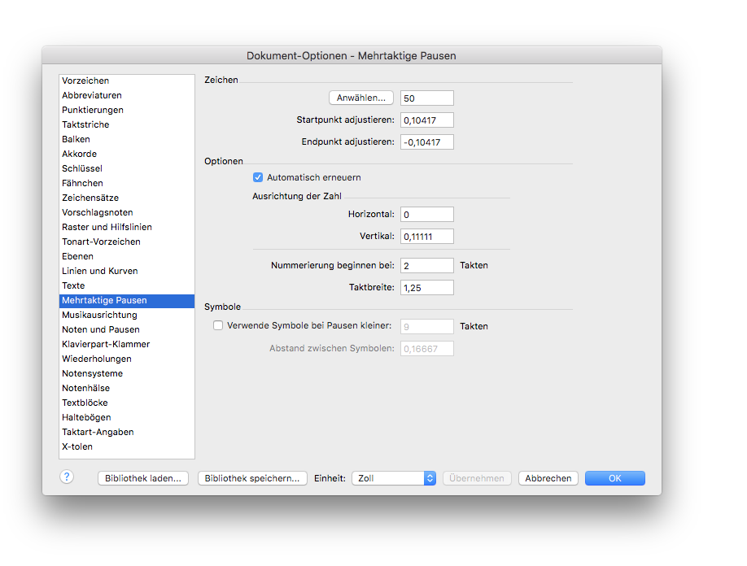Click the Vertikal alignment field
Viewport: 747px width, 566px height.
[427, 236]
